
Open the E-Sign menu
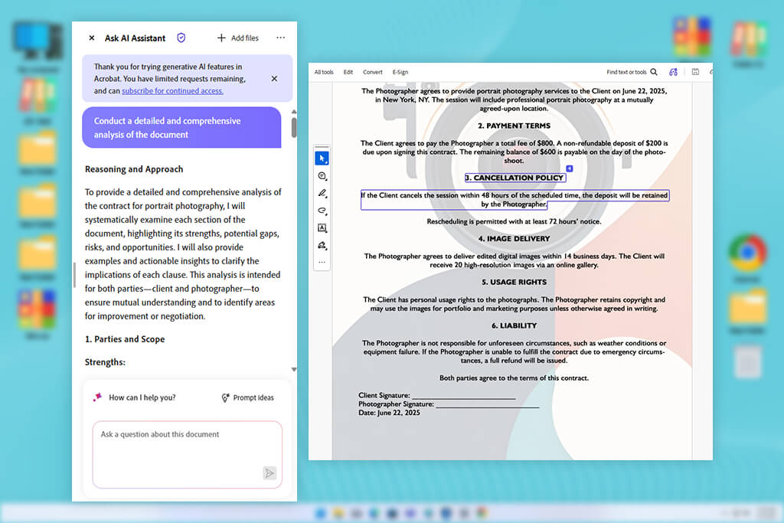click(400, 72)
